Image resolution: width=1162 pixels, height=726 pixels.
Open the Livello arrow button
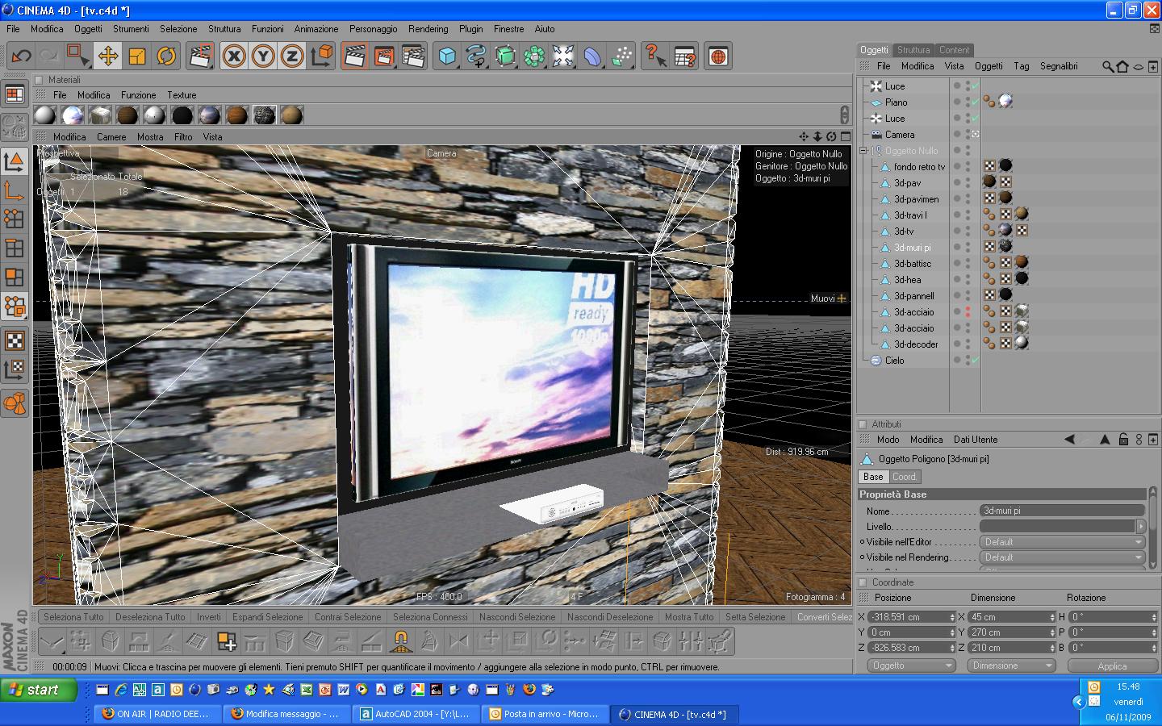[1140, 526]
